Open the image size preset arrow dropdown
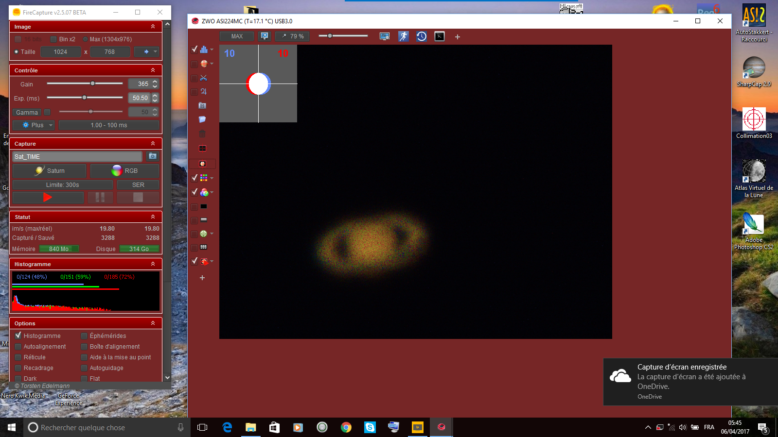Viewport: 778px width, 437px height. pos(146,52)
